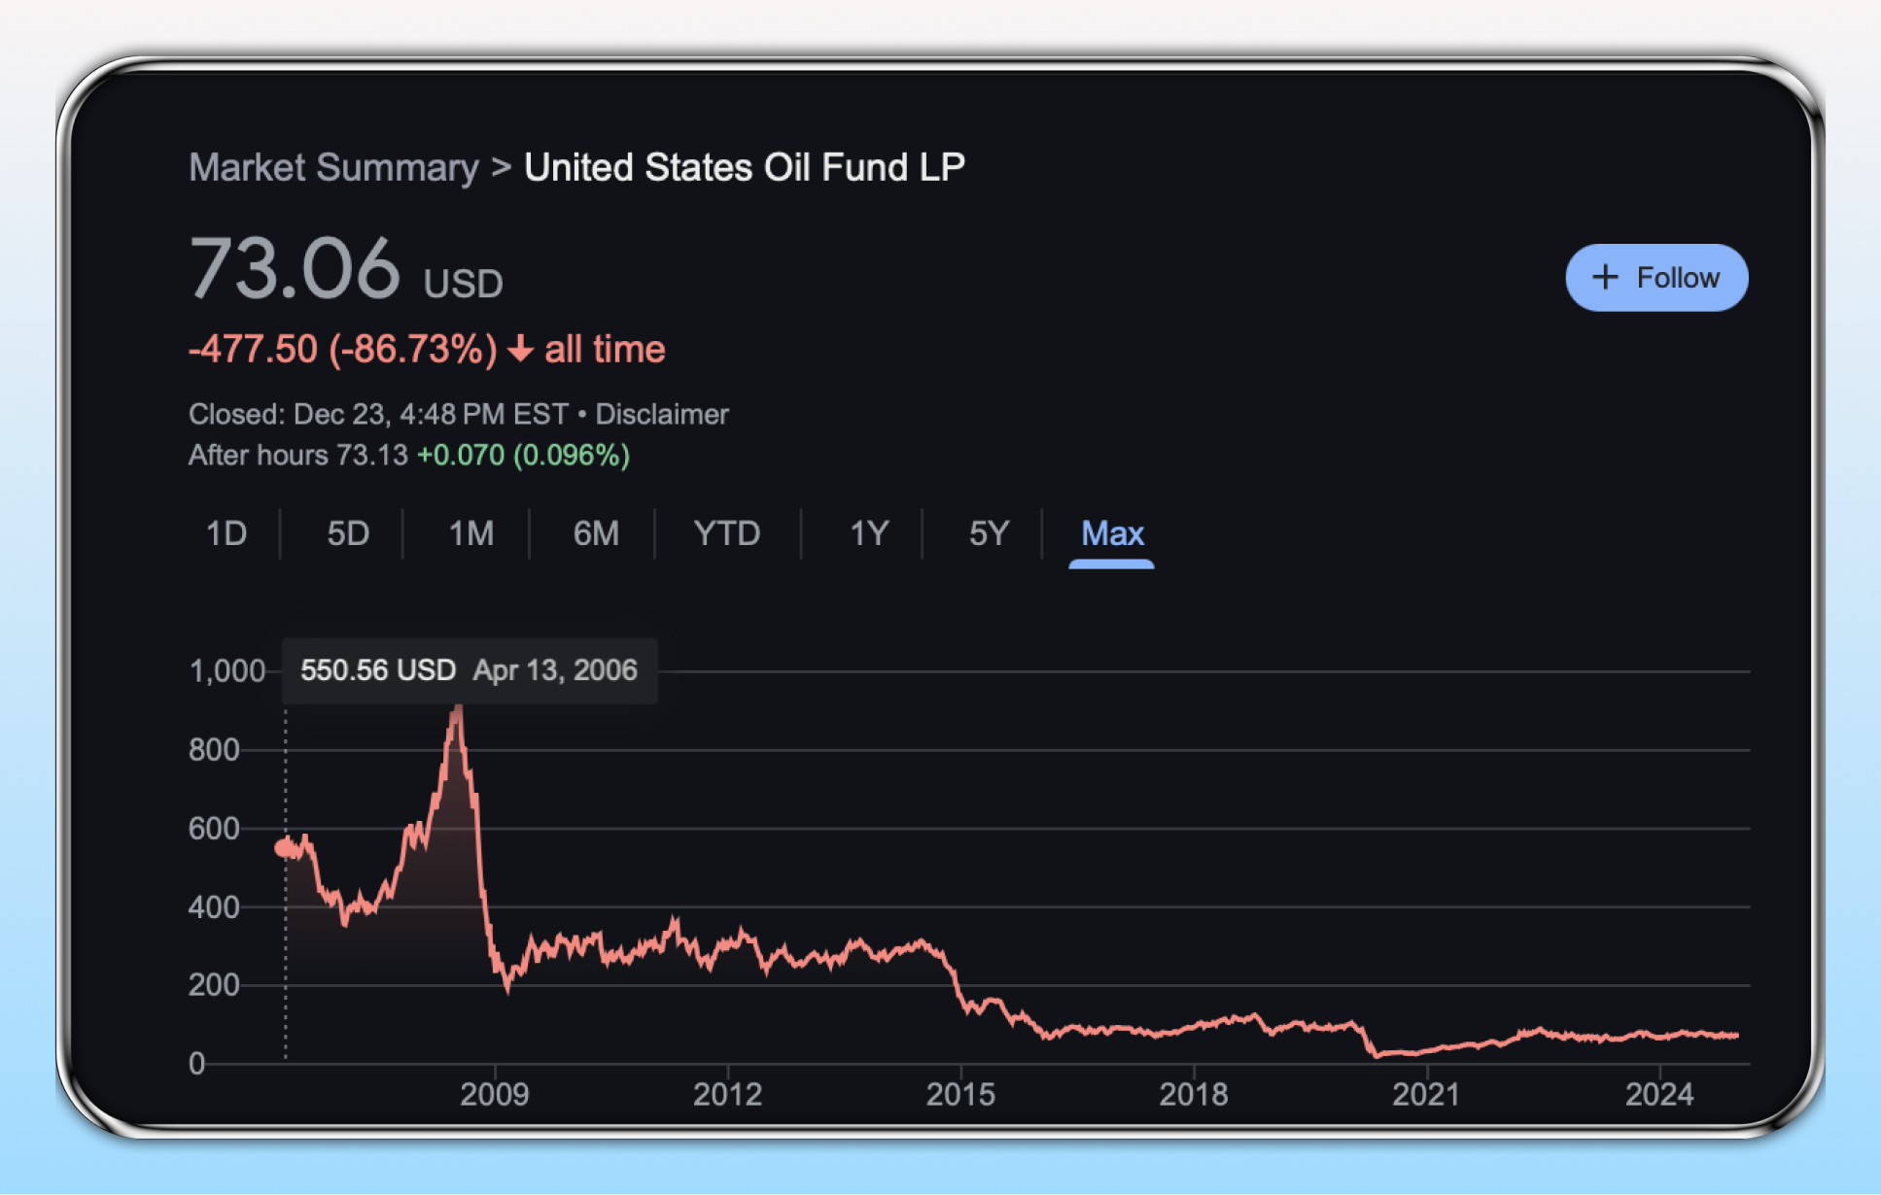This screenshot has width=1881, height=1195.
Task: Choose the 5Y chart range
Action: (990, 533)
